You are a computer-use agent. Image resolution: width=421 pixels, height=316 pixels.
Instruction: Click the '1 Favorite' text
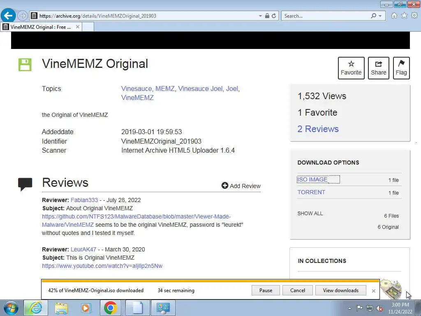pos(317,112)
